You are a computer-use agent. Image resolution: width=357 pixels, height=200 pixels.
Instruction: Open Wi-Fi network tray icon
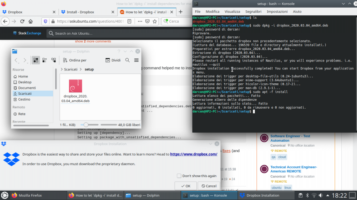[x=314, y=195]
